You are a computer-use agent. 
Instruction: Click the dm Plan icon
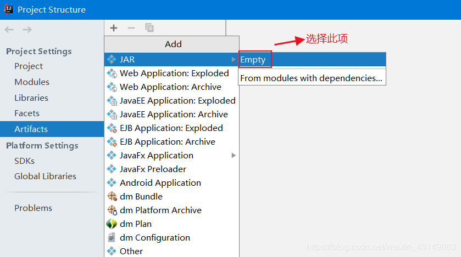click(x=112, y=224)
